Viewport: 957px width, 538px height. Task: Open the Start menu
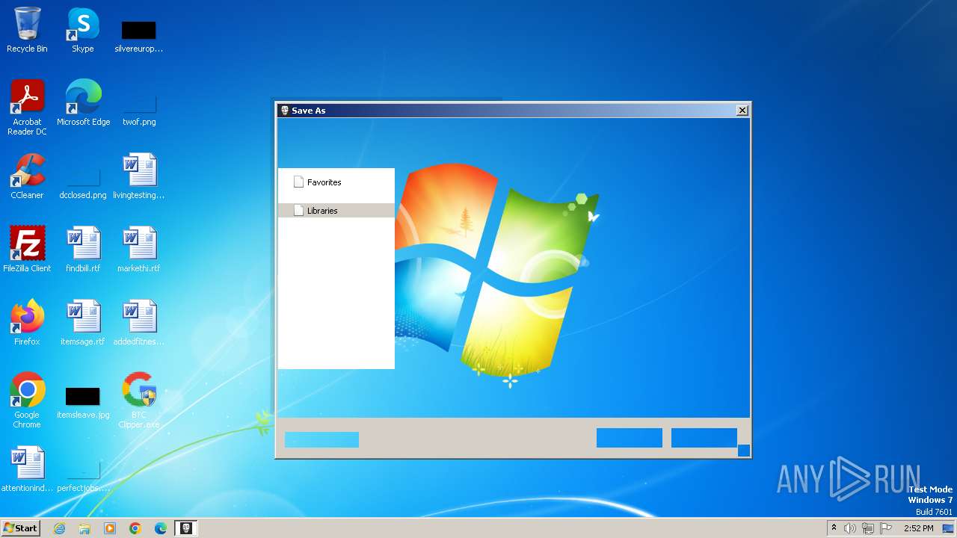pos(20,528)
